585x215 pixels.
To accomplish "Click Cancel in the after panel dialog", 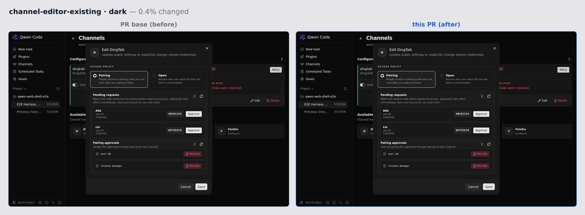I will point(473,187).
